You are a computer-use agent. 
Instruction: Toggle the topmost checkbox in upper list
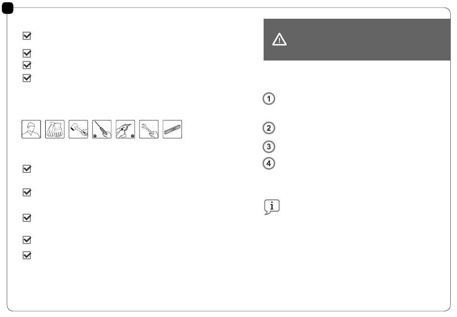pyautogui.click(x=27, y=36)
